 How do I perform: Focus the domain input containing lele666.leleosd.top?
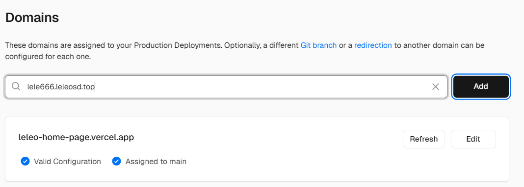click(226, 87)
